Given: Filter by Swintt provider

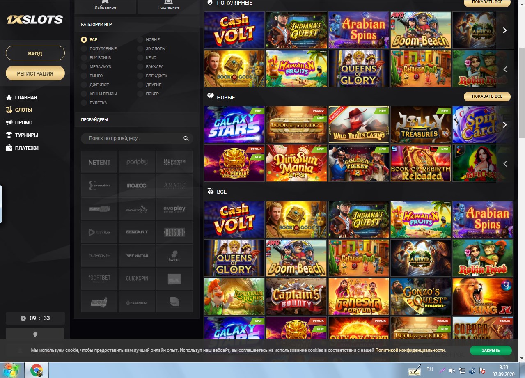Looking at the screenshot, I should (174, 256).
